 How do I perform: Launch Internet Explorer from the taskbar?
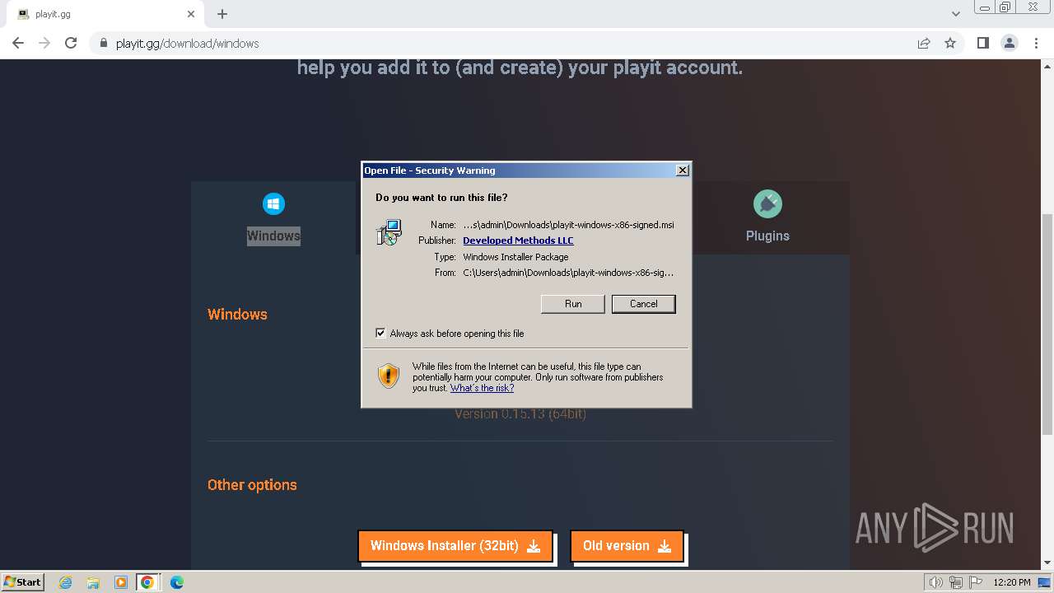tap(66, 582)
